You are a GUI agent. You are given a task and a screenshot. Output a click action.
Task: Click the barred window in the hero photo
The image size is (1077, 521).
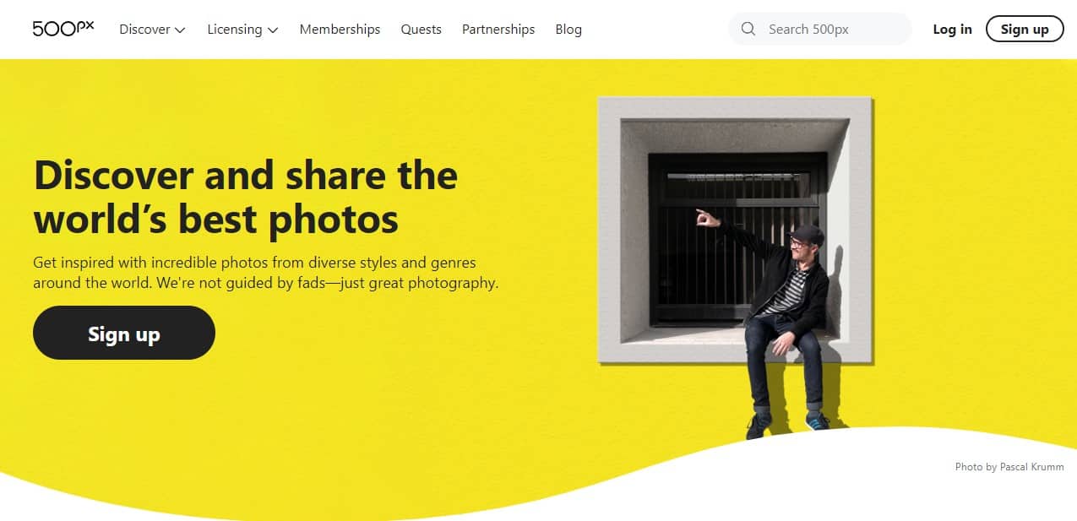[x=739, y=239]
